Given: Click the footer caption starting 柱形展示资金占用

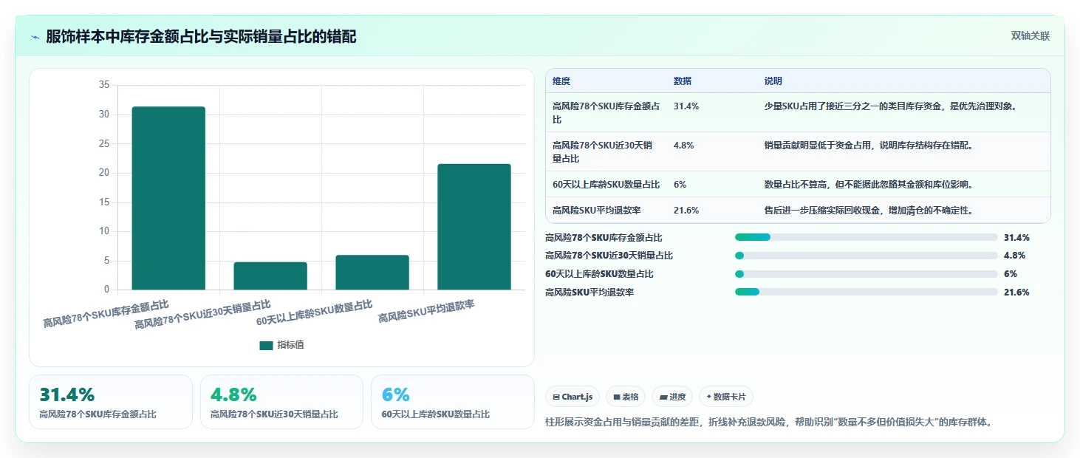Looking at the screenshot, I should click(768, 423).
